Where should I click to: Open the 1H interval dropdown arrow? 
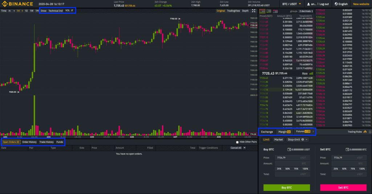point(22,11)
